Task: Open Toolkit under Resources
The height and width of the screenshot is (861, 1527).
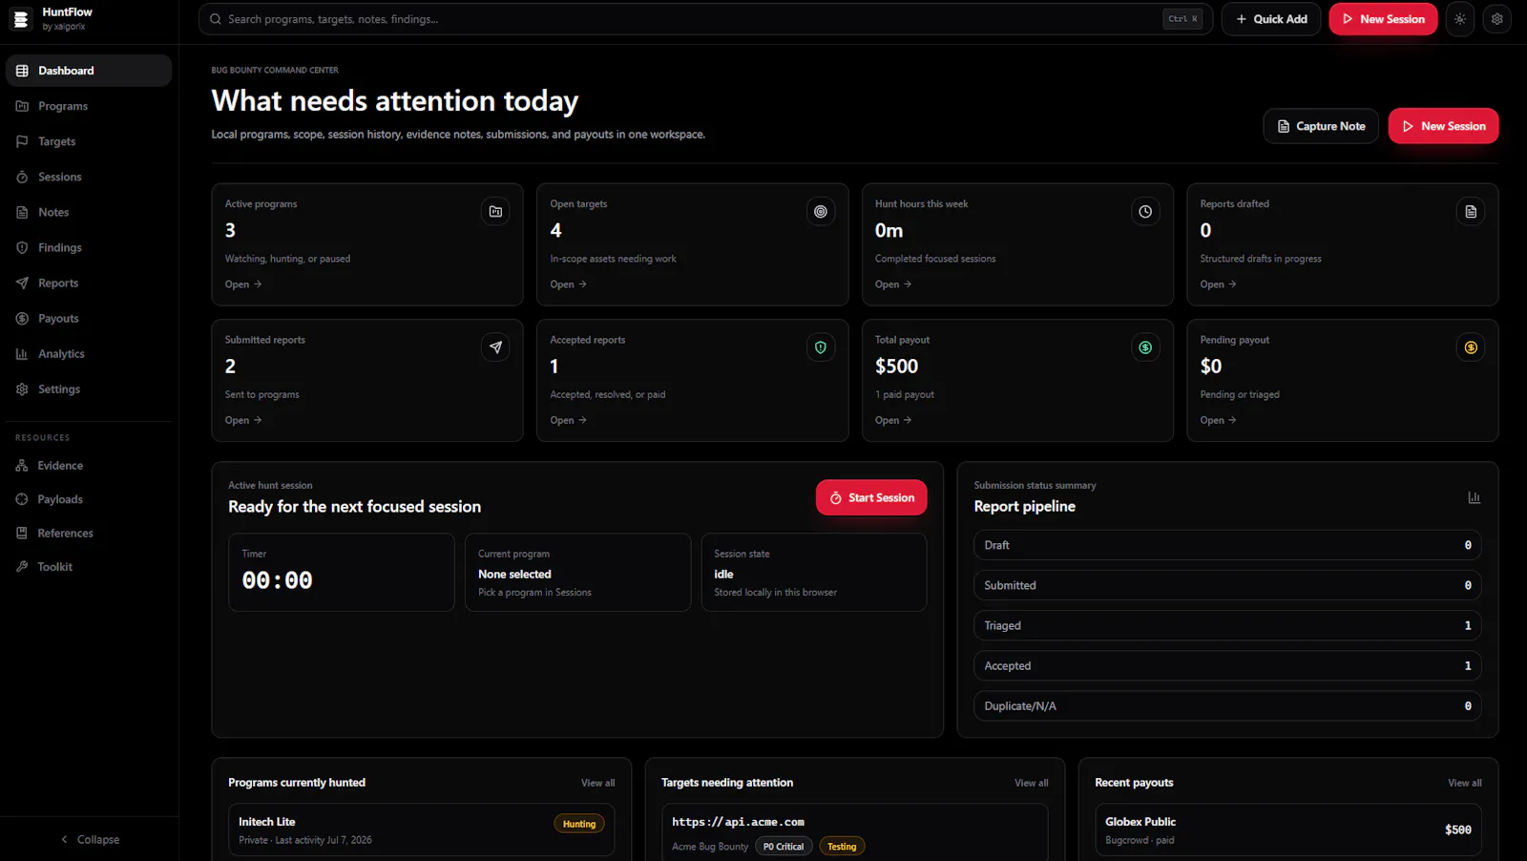Action: click(89, 567)
